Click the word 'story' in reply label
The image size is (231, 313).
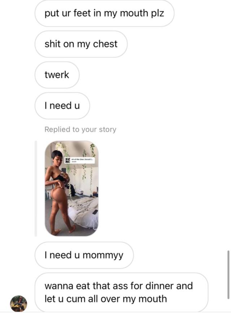coord(108,130)
